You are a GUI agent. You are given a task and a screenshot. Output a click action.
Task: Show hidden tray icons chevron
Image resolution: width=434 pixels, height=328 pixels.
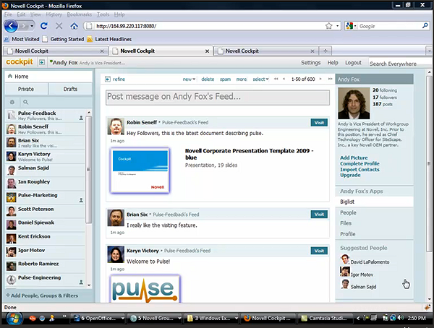coord(358,318)
